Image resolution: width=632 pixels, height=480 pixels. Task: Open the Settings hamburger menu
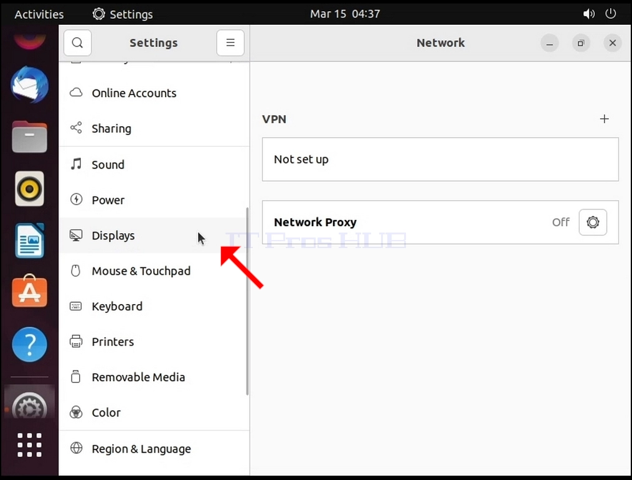(230, 43)
